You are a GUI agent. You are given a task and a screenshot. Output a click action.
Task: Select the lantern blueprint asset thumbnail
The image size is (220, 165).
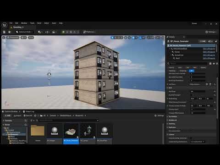click(x=88, y=134)
